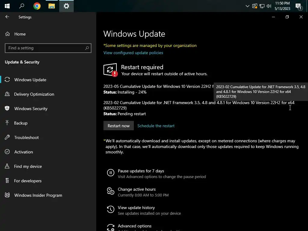Click the Windows Security shield icon

(7, 108)
